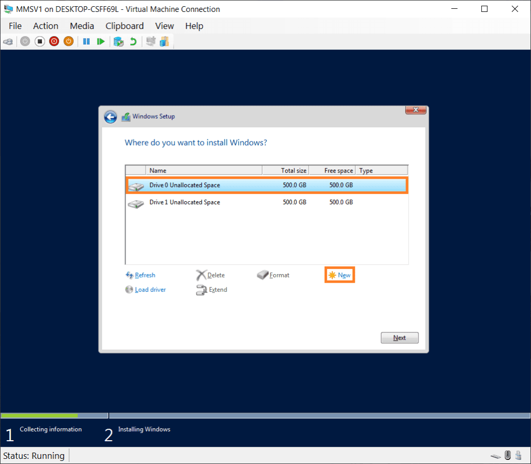Revert the VM with green arrow icon
Image resolution: width=531 pixels, height=464 pixels.
coord(133,41)
